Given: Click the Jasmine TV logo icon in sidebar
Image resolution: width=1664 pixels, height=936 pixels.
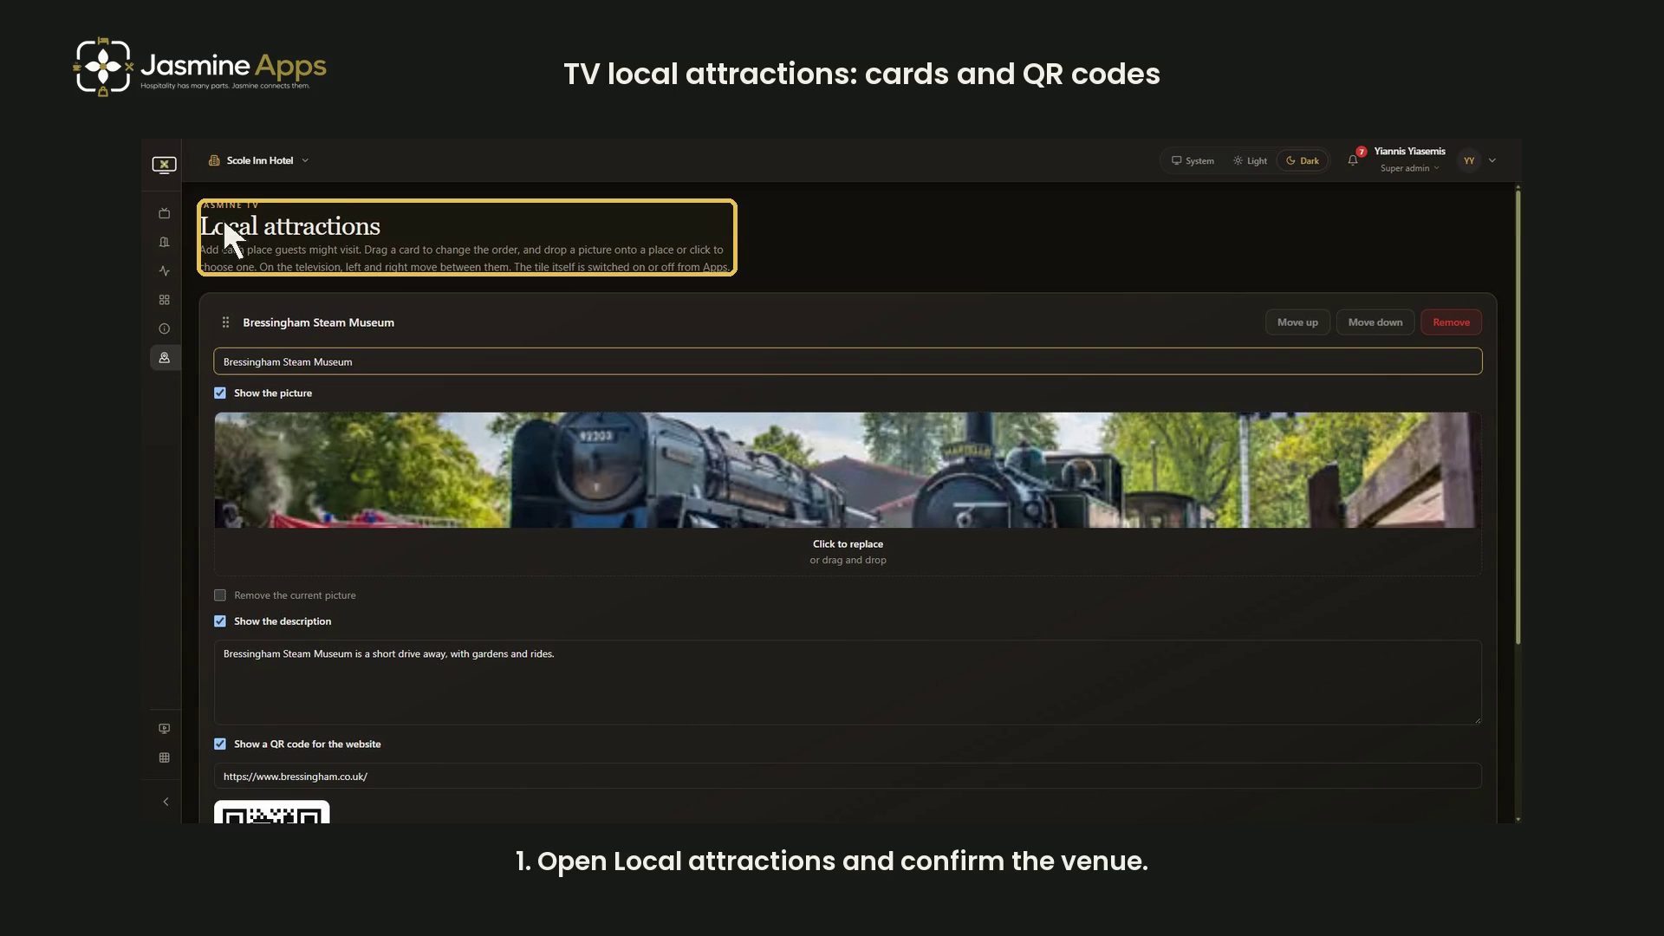Looking at the screenshot, I should [x=164, y=165].
